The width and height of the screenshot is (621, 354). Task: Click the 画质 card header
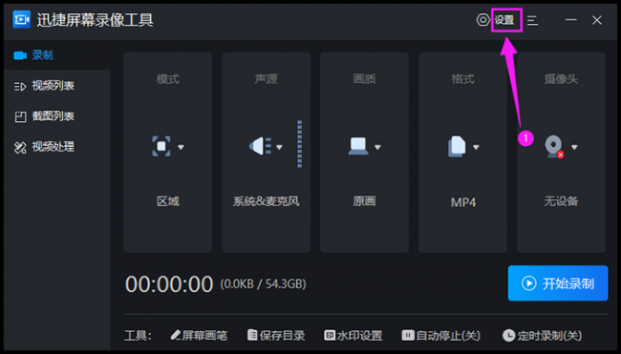pos(364,79)
